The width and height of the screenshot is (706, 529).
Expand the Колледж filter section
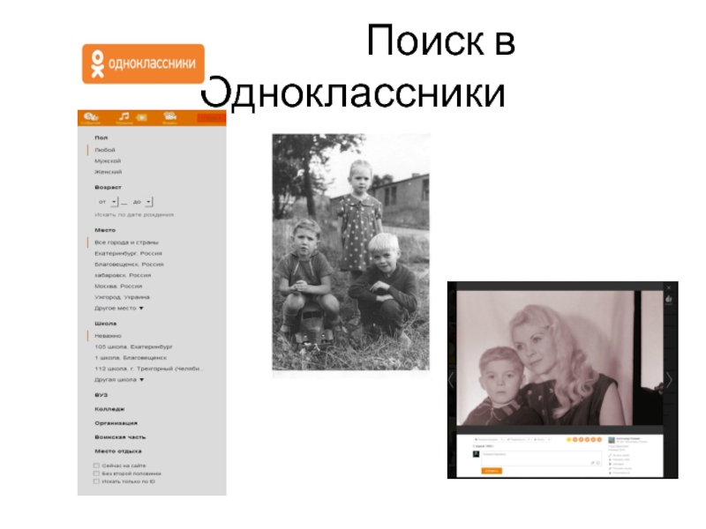pos(109,409)
